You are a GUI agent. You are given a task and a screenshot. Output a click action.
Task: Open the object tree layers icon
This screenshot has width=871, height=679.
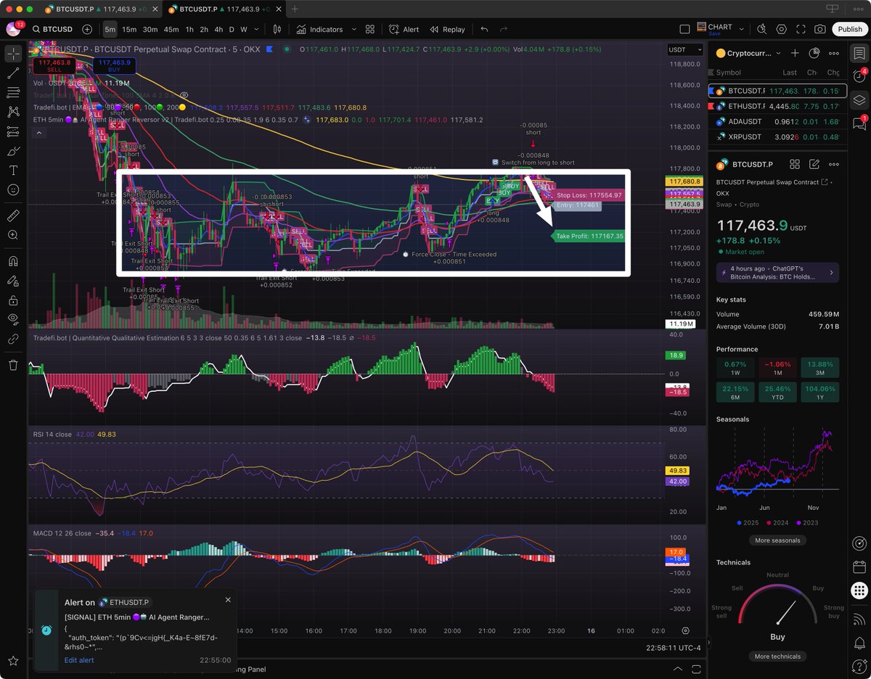(859, 100)
